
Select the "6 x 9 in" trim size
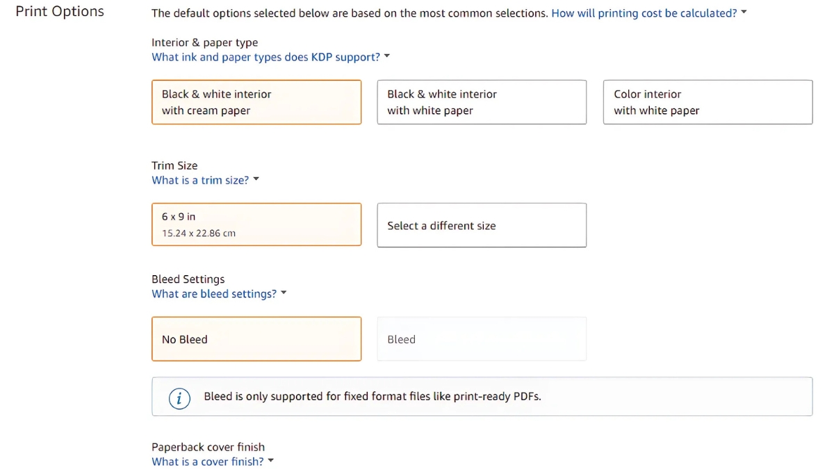256,224
